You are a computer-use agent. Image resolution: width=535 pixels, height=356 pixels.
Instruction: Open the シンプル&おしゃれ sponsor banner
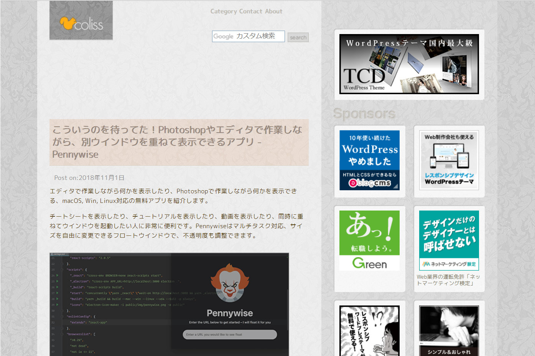pos(449,331)
